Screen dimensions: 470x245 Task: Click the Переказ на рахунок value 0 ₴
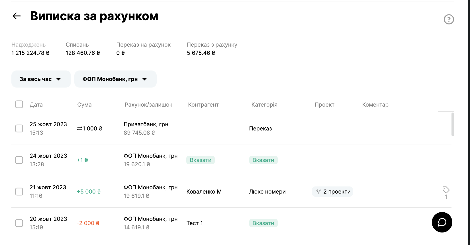120,53
